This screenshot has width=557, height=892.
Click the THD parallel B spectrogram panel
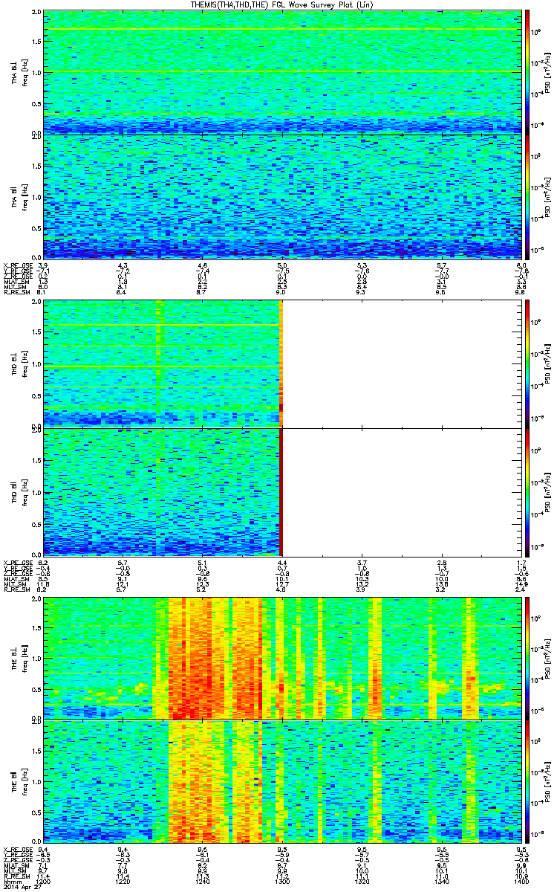click(x=282, y=491)
